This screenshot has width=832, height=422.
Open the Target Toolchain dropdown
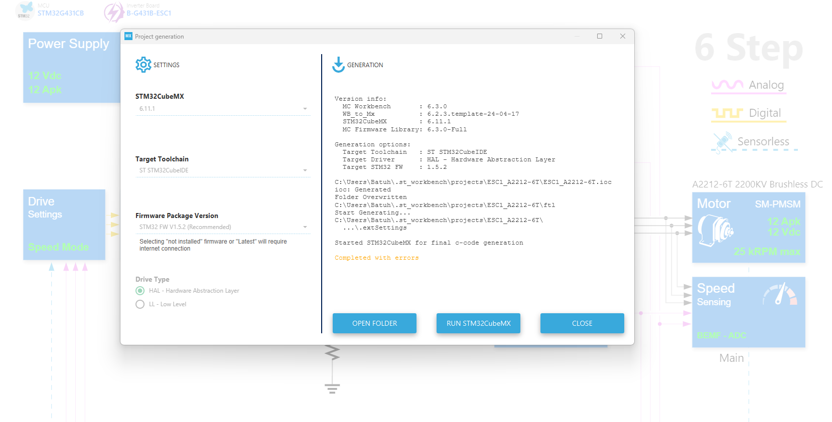click(223, 170)
